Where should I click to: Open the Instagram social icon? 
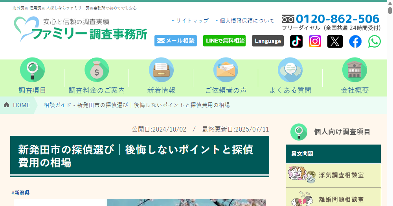[x=315, y=41]
